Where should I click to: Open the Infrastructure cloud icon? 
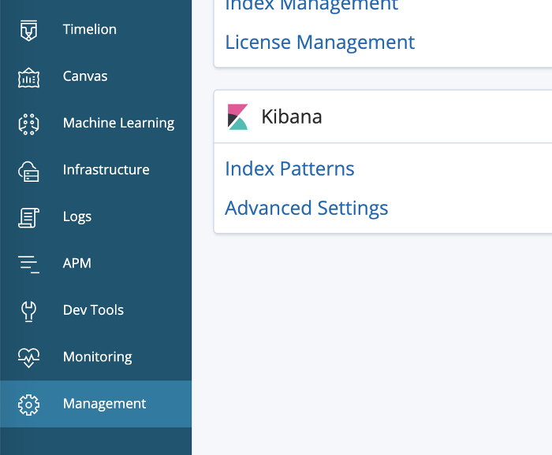tap(28, 171)
